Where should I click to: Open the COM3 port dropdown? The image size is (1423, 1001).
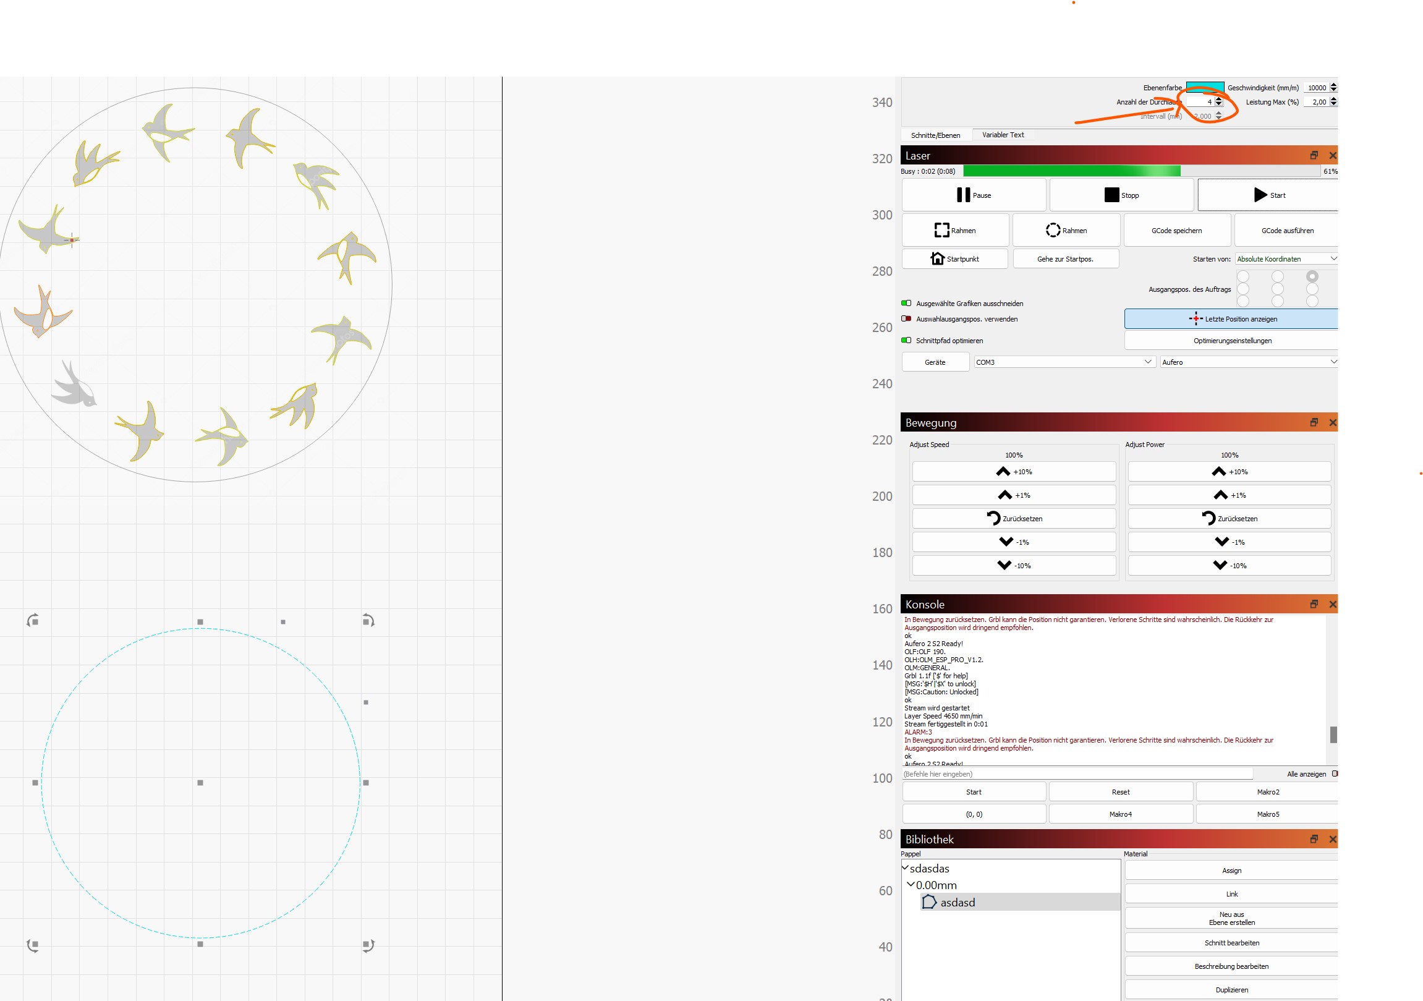pos(1063,362)
